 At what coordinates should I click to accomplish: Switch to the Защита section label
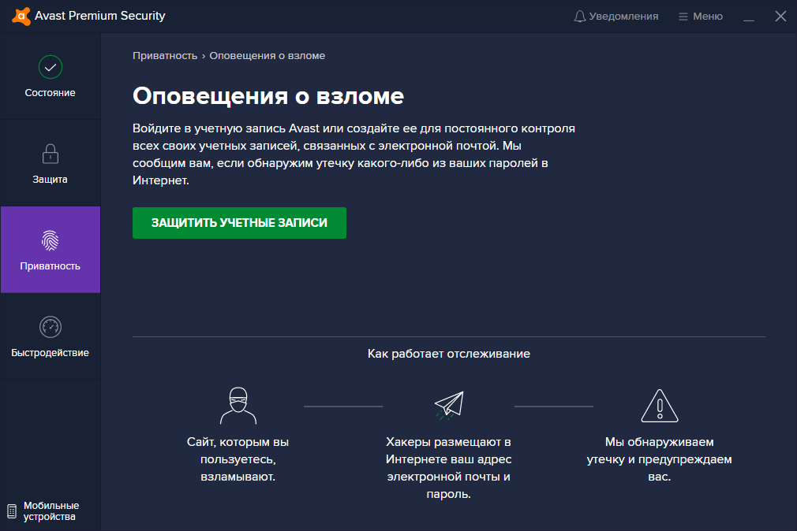pos(51,179)
